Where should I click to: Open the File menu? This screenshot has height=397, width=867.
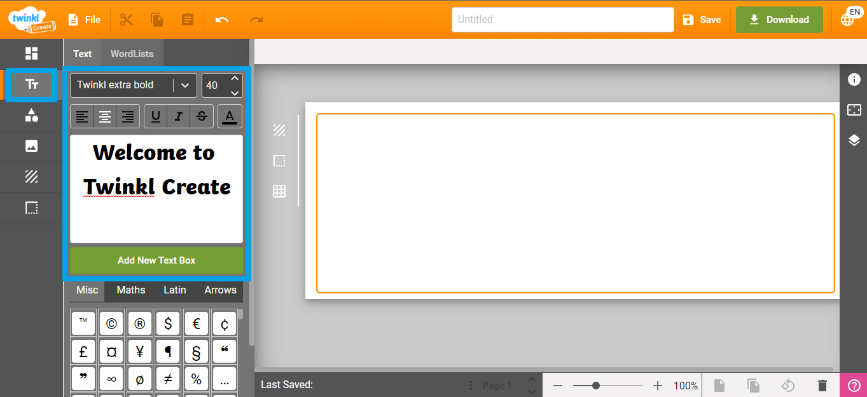click(84, 20)
